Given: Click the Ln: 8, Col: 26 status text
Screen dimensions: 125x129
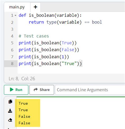Looking at the screenshot, I should tap(22, 79).
